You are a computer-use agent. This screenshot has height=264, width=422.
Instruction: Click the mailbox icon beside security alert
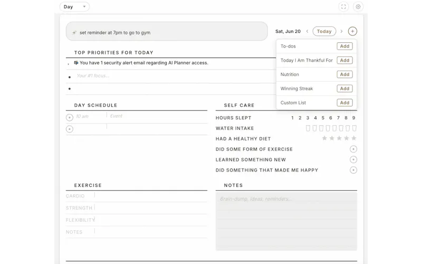76,62
